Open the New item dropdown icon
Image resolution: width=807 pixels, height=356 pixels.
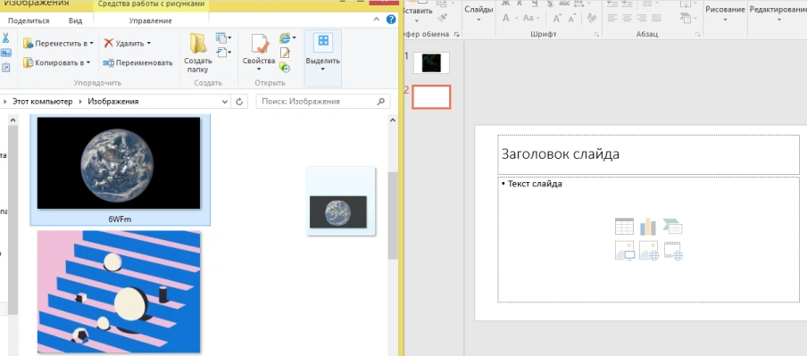(223, 37)
